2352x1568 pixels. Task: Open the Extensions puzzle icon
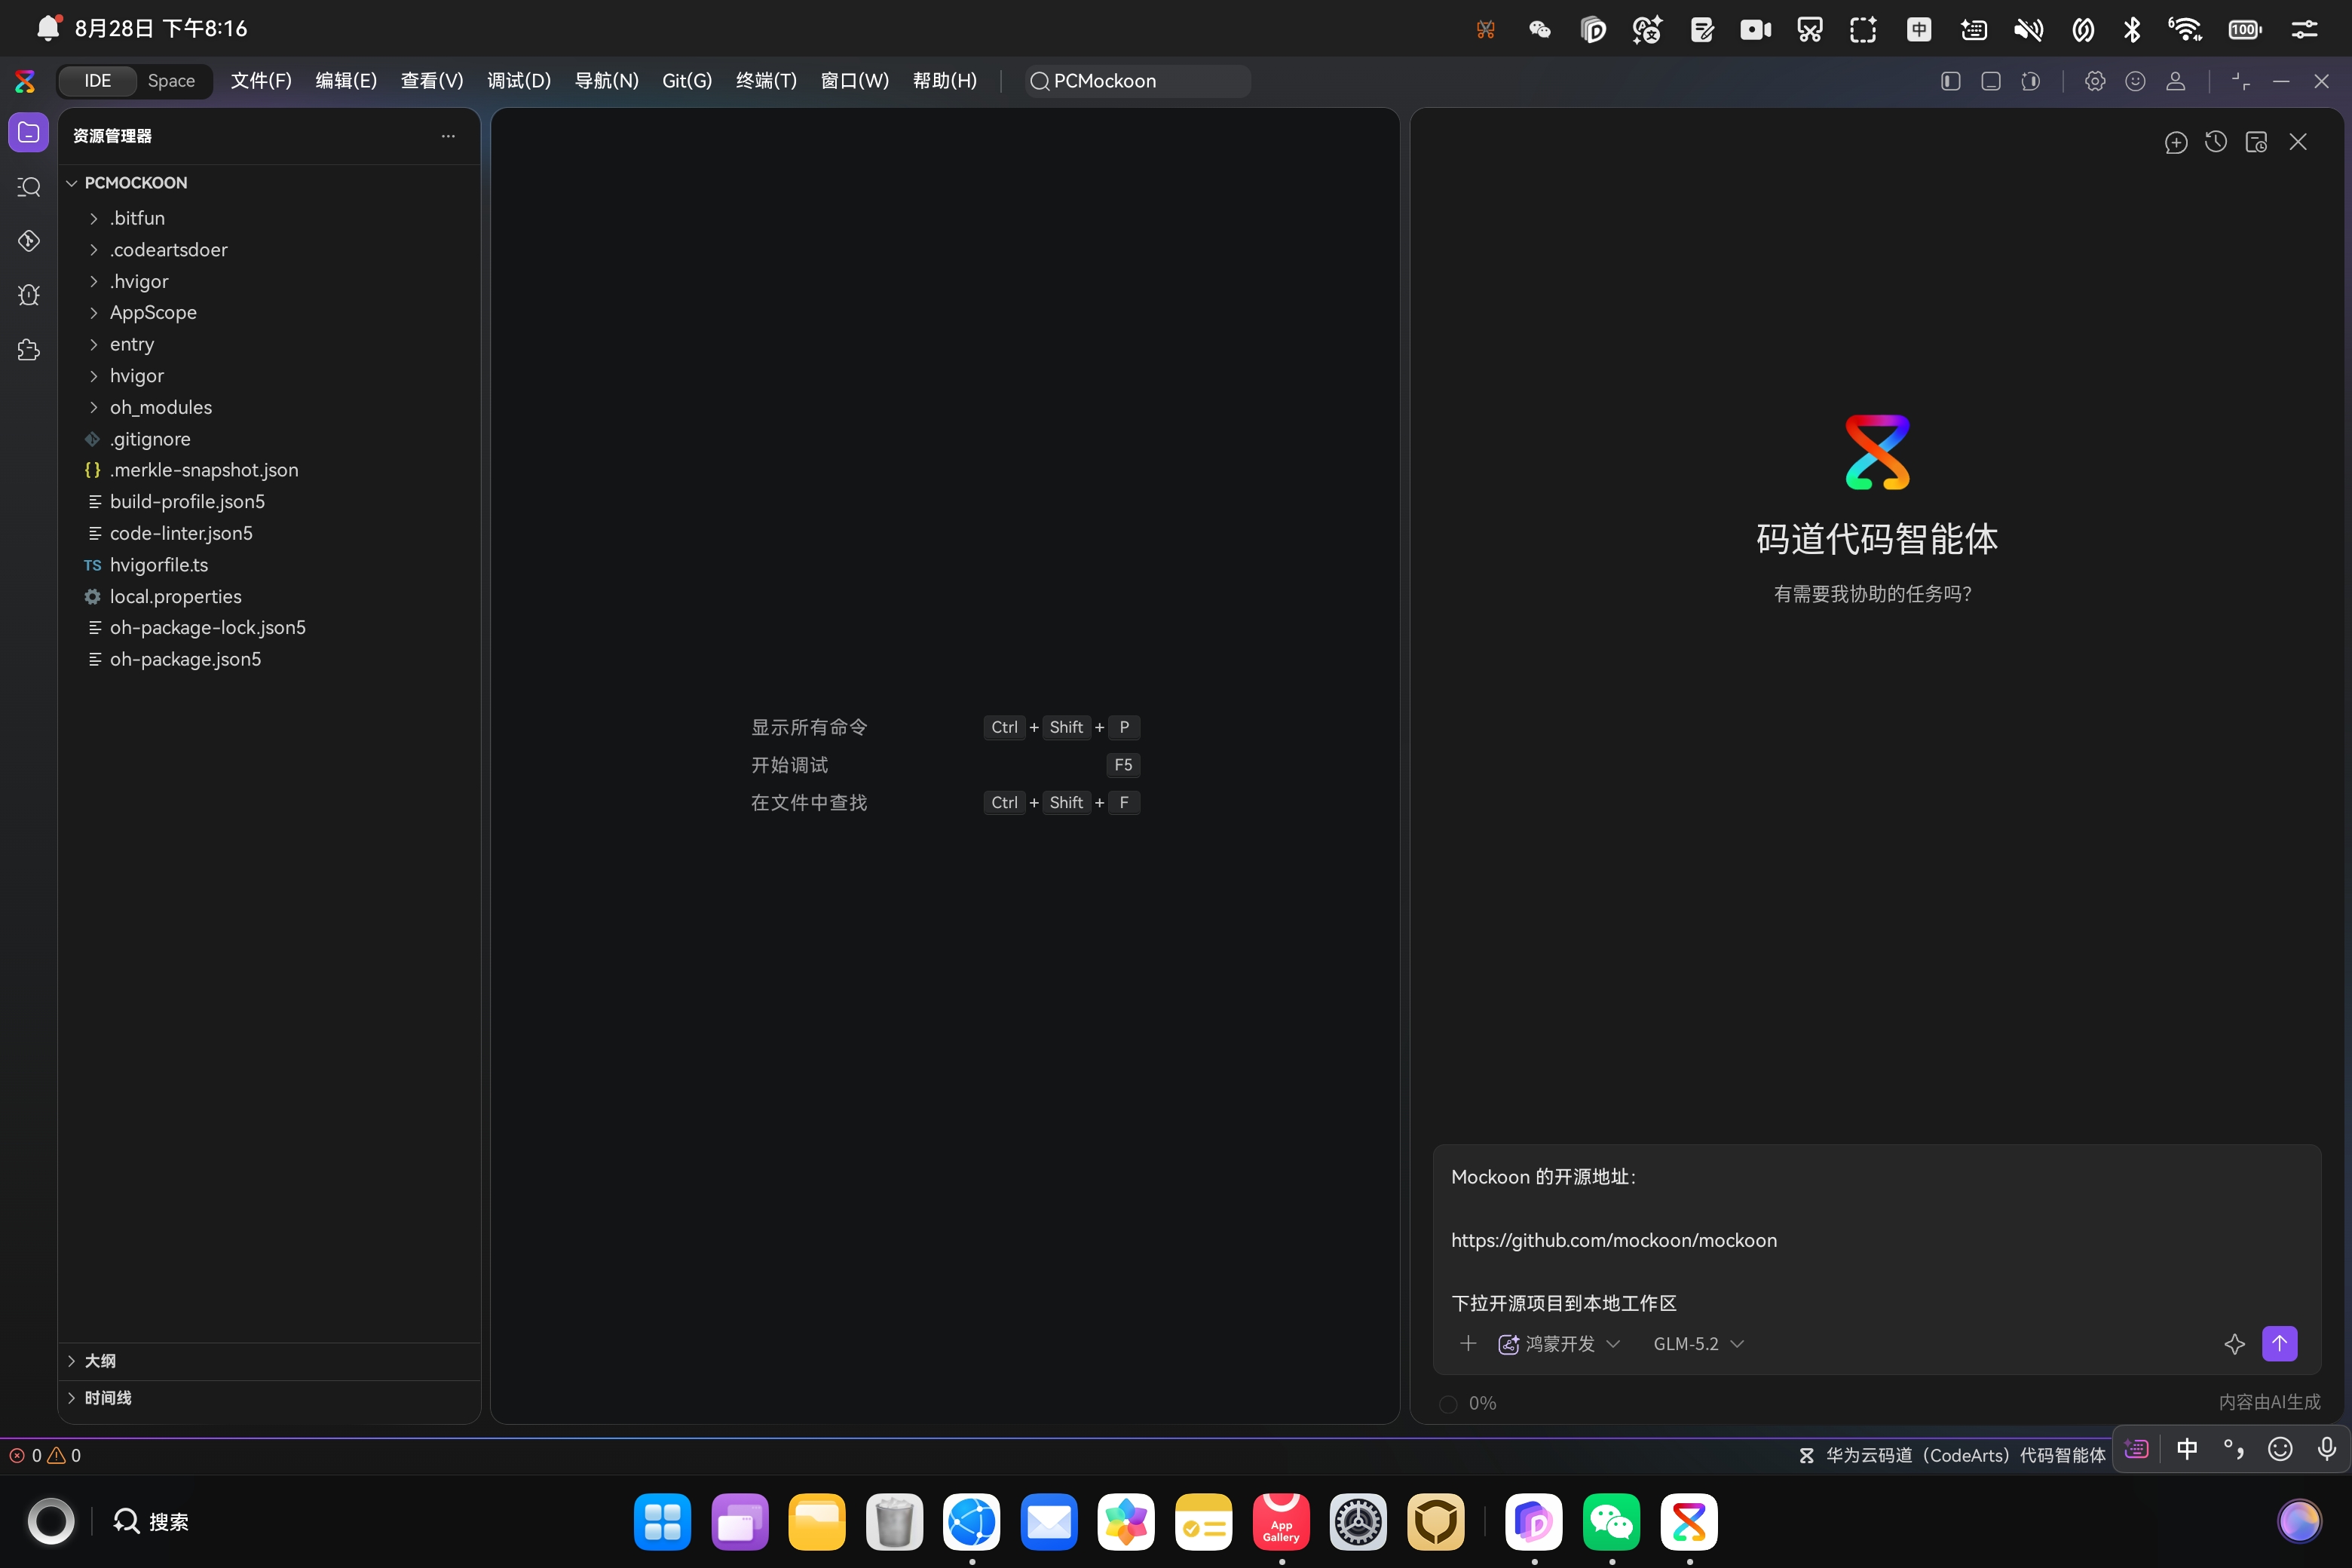(x=29, y=349)
